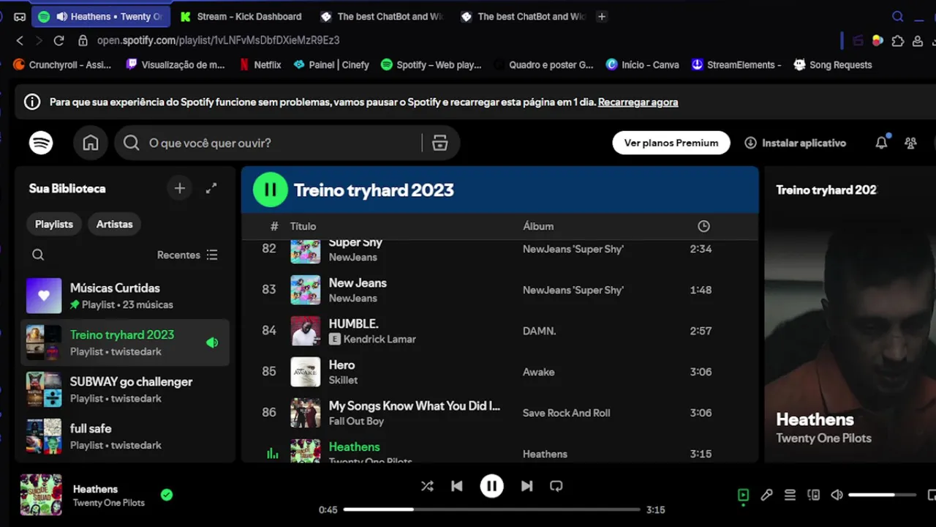Open Awake album link
This screenshot has height=527, width=936.
[538, 372]
